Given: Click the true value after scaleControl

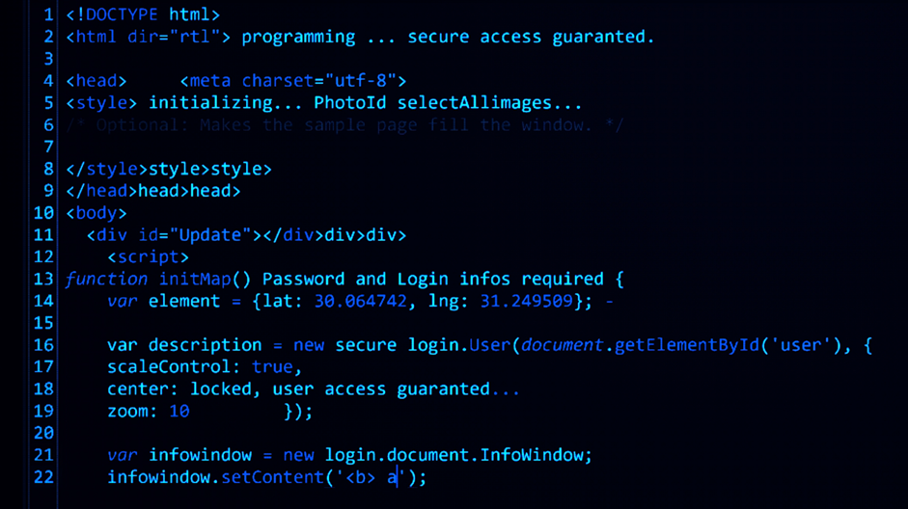Looking at the screenshot, I should 272,367.
